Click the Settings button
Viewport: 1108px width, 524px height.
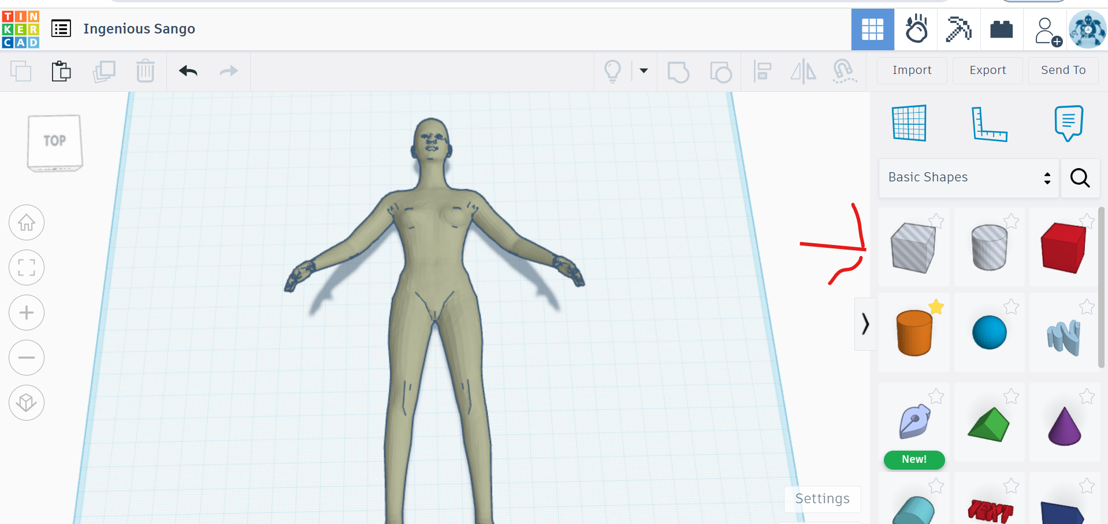pos(823,499)
